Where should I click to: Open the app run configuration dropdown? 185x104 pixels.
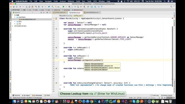[x=58, y=7]
